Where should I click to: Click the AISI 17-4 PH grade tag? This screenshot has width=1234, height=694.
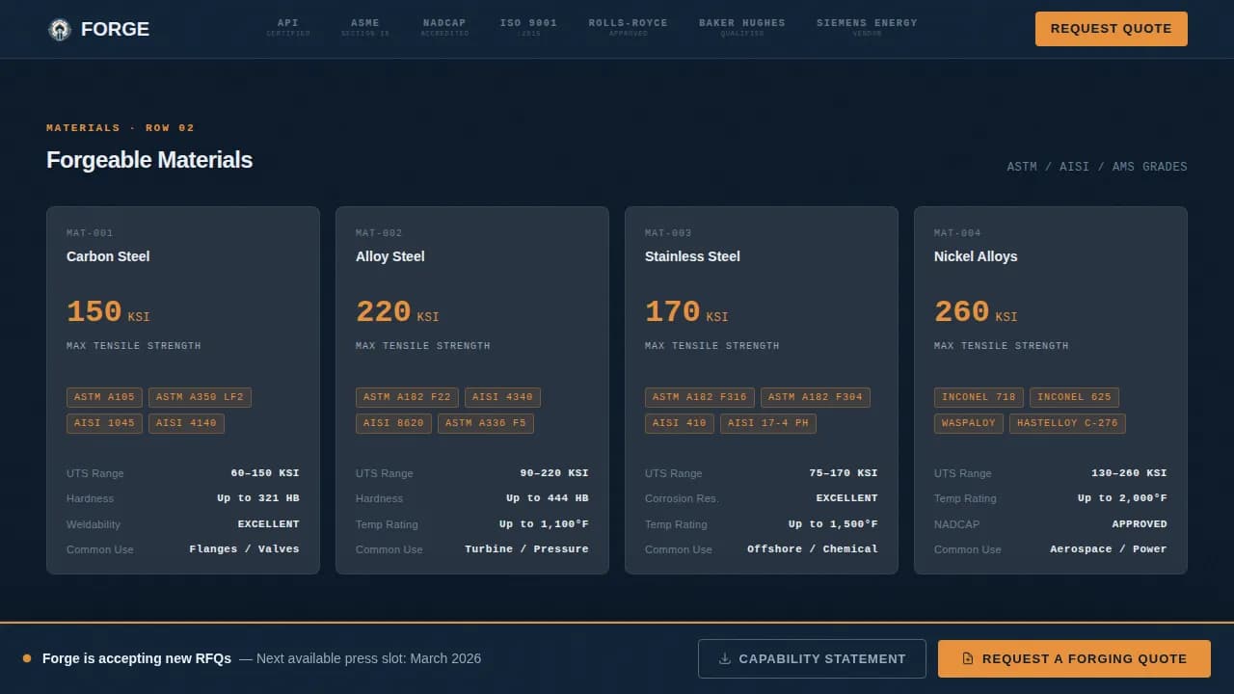pyautogui.click(x=767, y=423)
